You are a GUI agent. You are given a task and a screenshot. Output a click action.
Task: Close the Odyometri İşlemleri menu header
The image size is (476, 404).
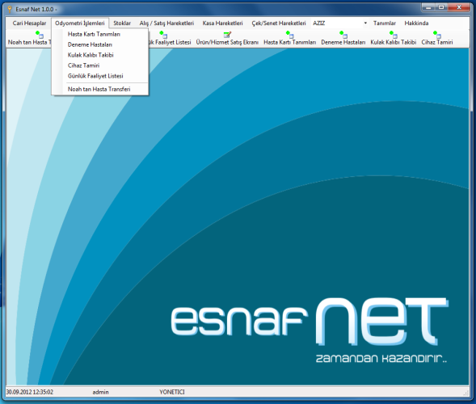click(x=80, y=23)
